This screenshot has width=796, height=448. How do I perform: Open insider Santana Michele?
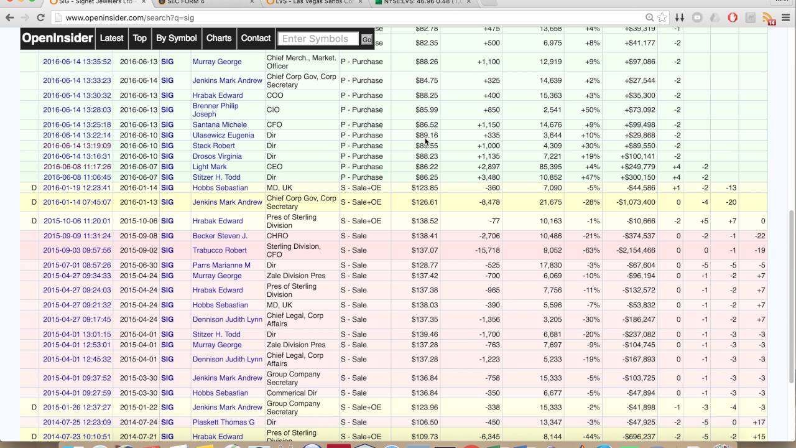tap(220, 124)
